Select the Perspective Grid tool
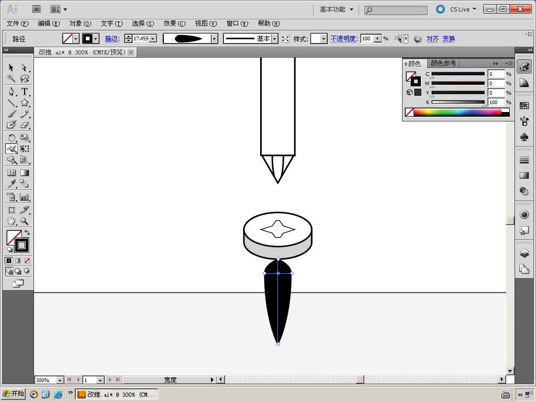Viewport: 536px width, 402px height. click(x=24, y=160)
